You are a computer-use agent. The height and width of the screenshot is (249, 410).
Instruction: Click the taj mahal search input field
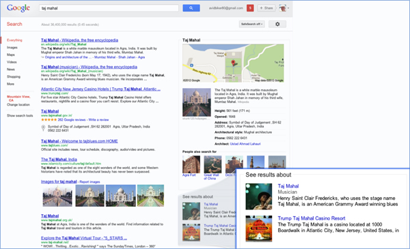109,8
